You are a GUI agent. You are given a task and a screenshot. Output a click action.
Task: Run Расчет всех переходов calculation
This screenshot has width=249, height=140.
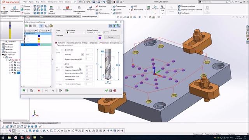click(51, 10)
